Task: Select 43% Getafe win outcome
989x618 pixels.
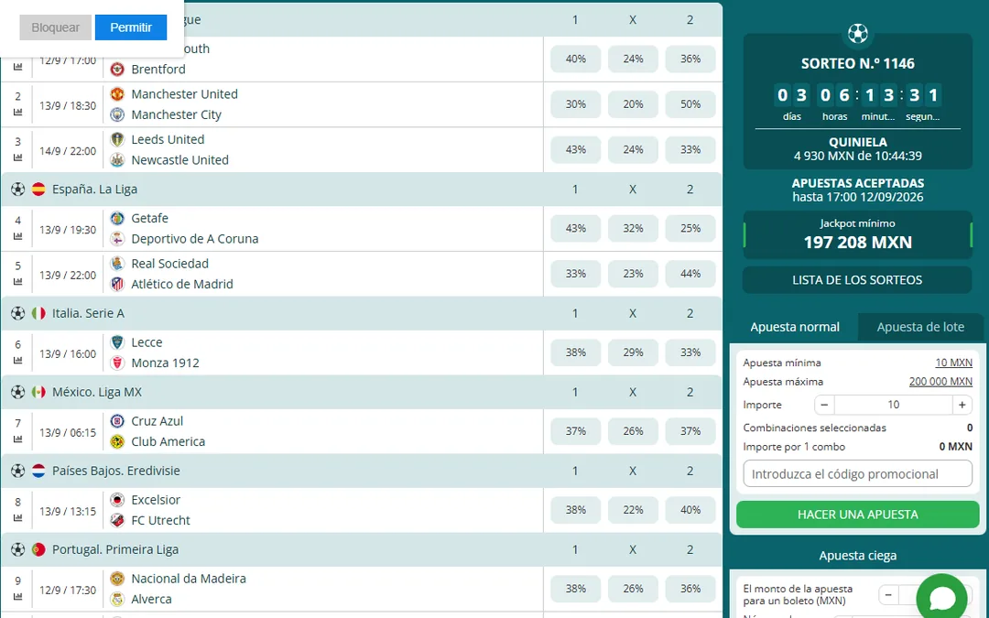Action: pyautogui.click(x=575, y=229)
